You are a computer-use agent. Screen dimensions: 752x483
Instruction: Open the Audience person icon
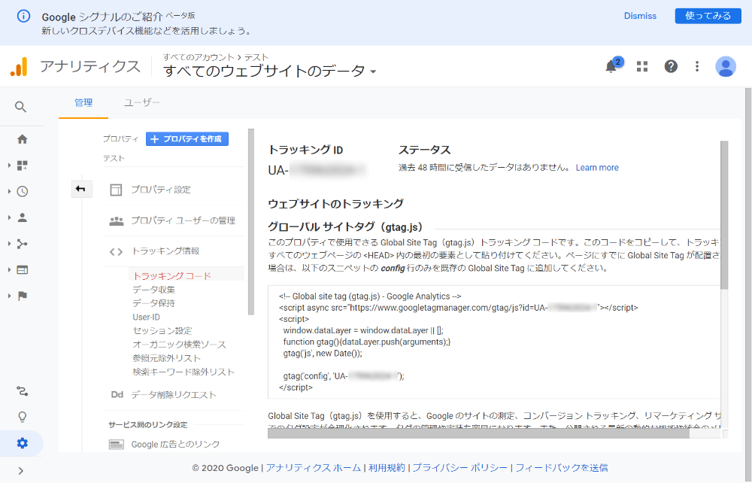click(22, 217)
